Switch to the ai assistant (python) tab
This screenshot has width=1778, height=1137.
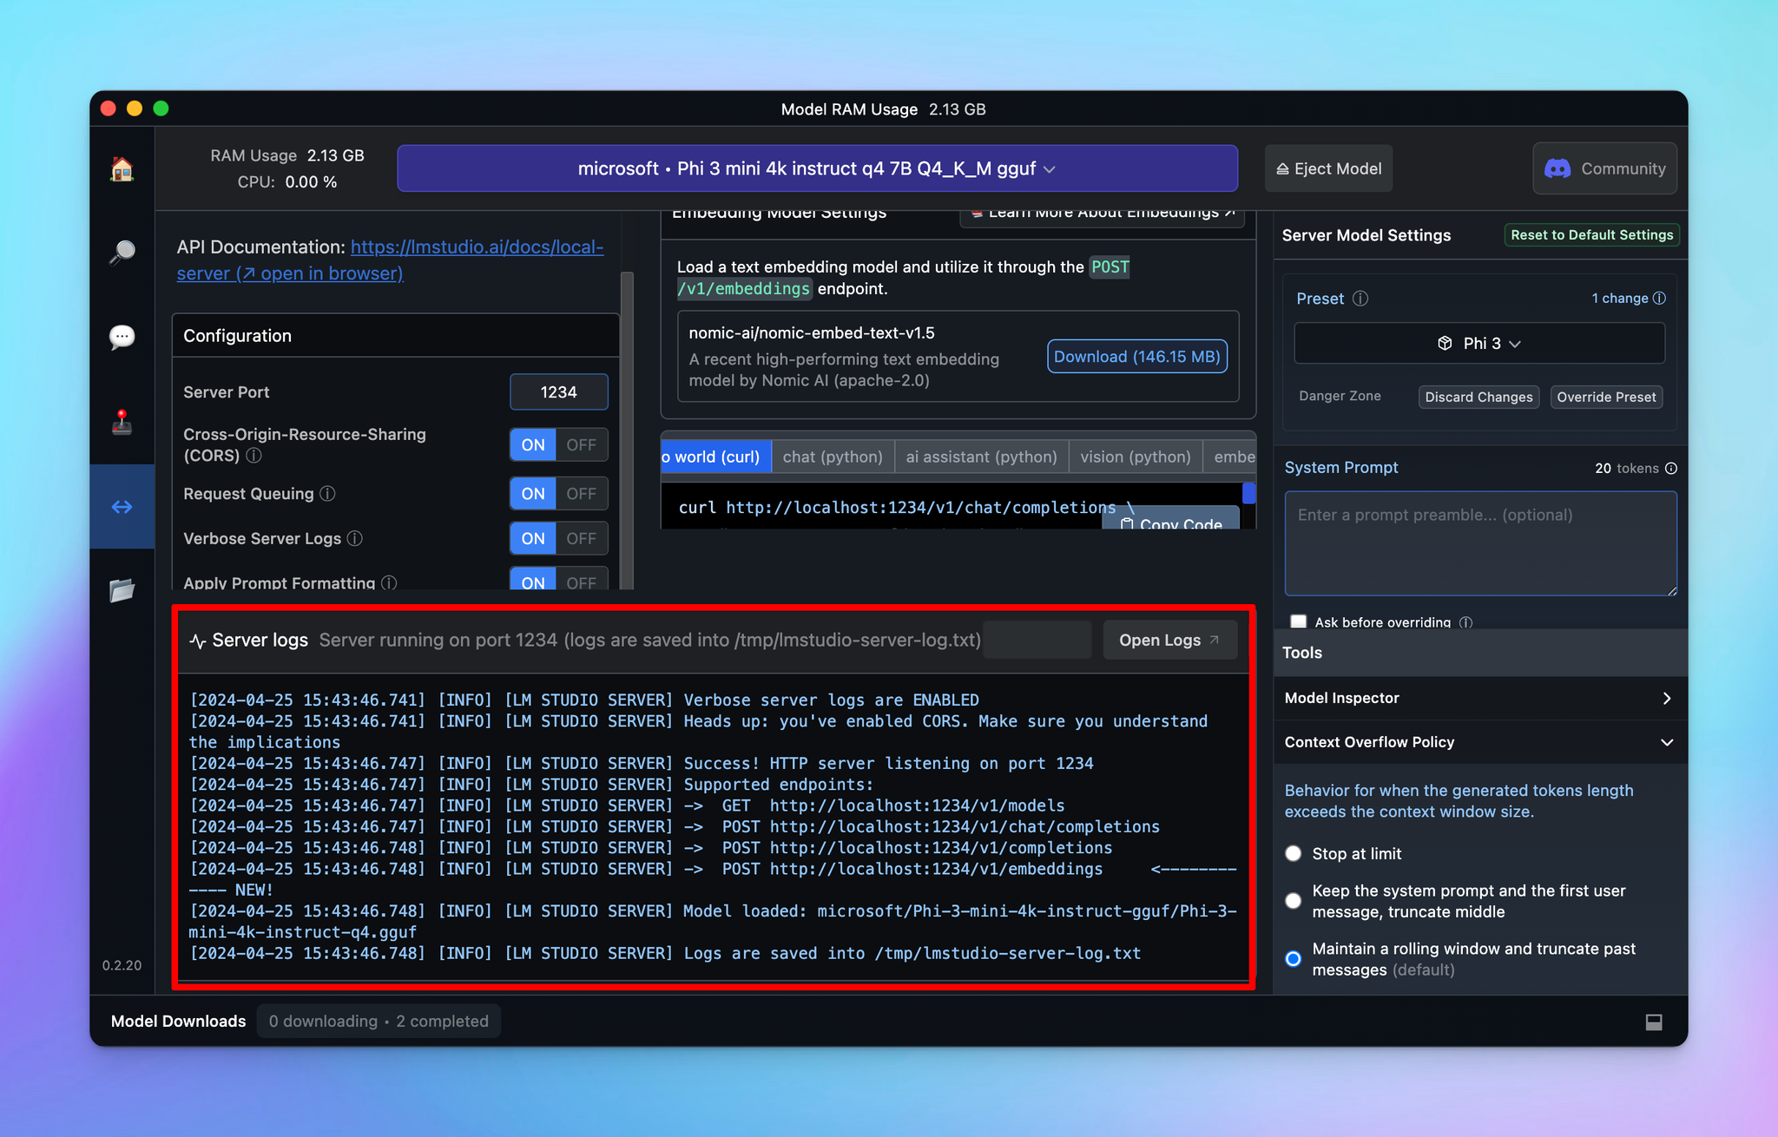pyautogui.click(x=981, y=457)
